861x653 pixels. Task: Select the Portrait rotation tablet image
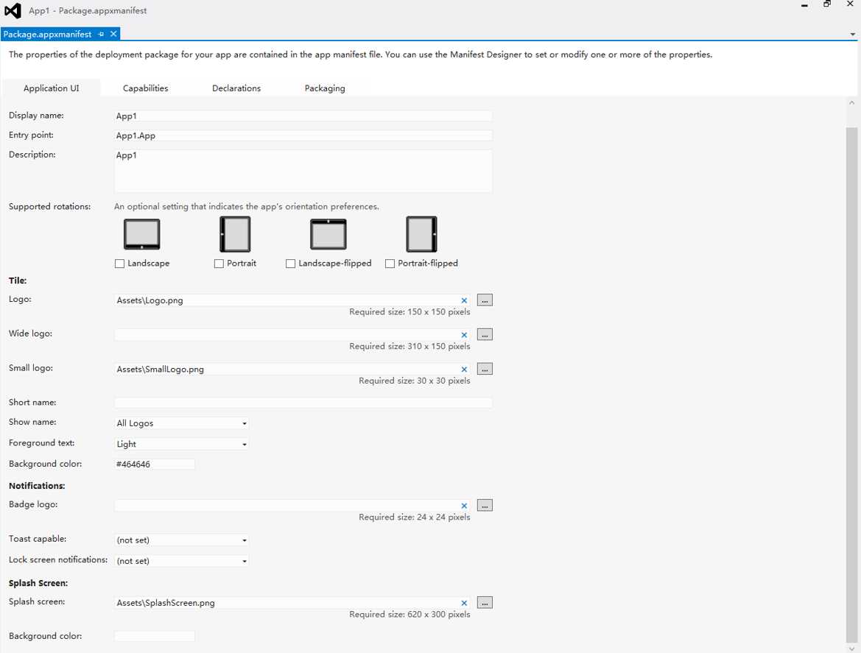(235, 234)
